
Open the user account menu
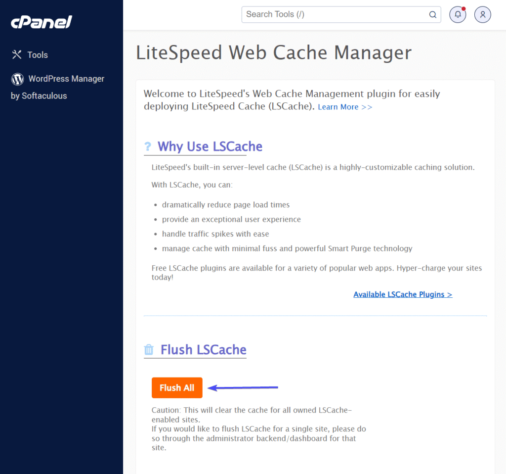(482, 15)
